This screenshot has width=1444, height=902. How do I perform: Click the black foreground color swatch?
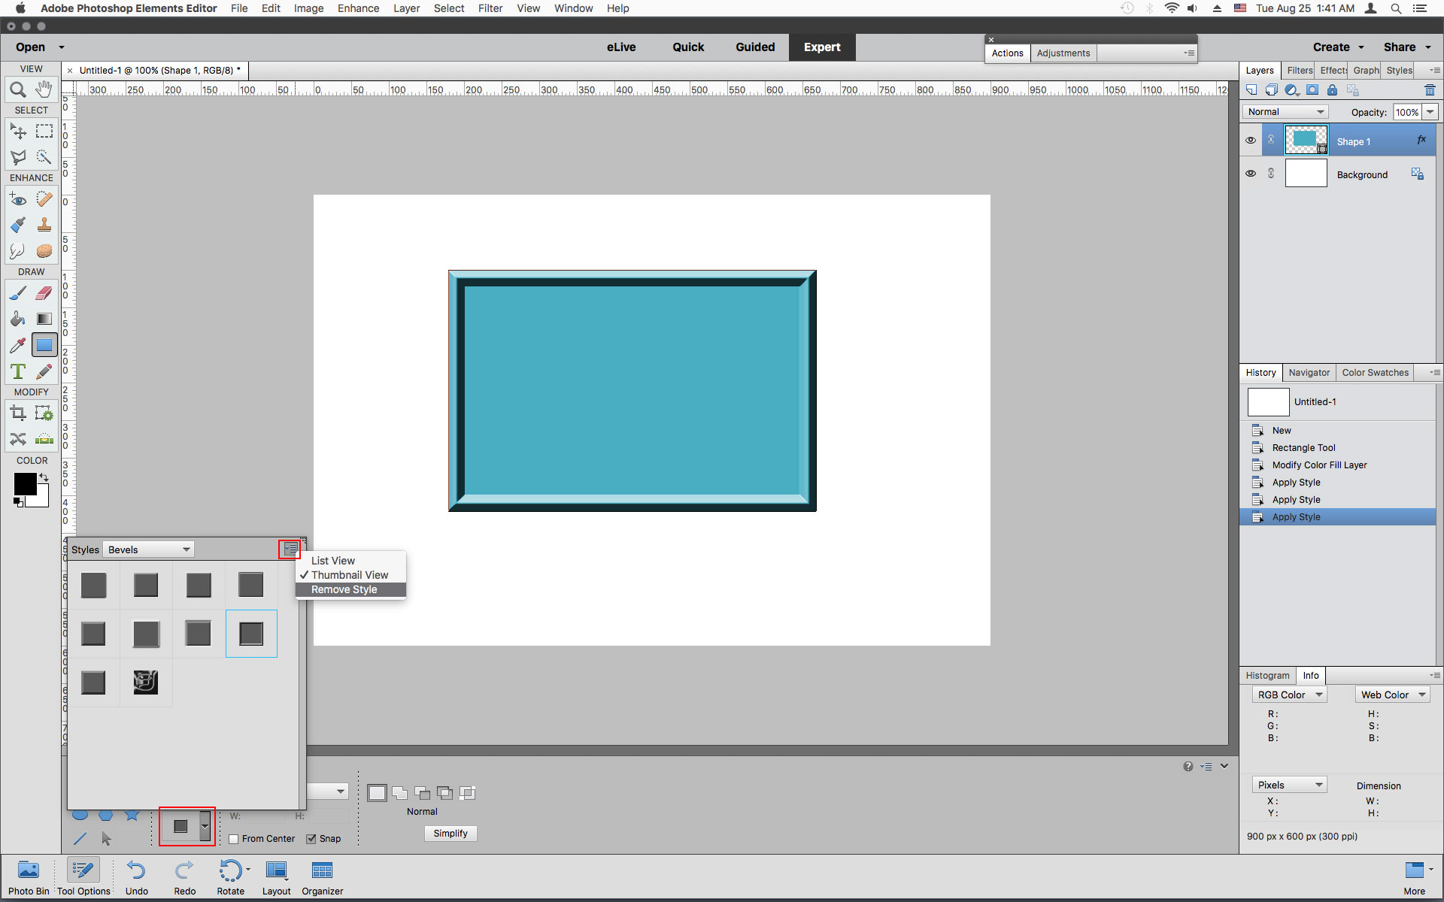point(24,483)
